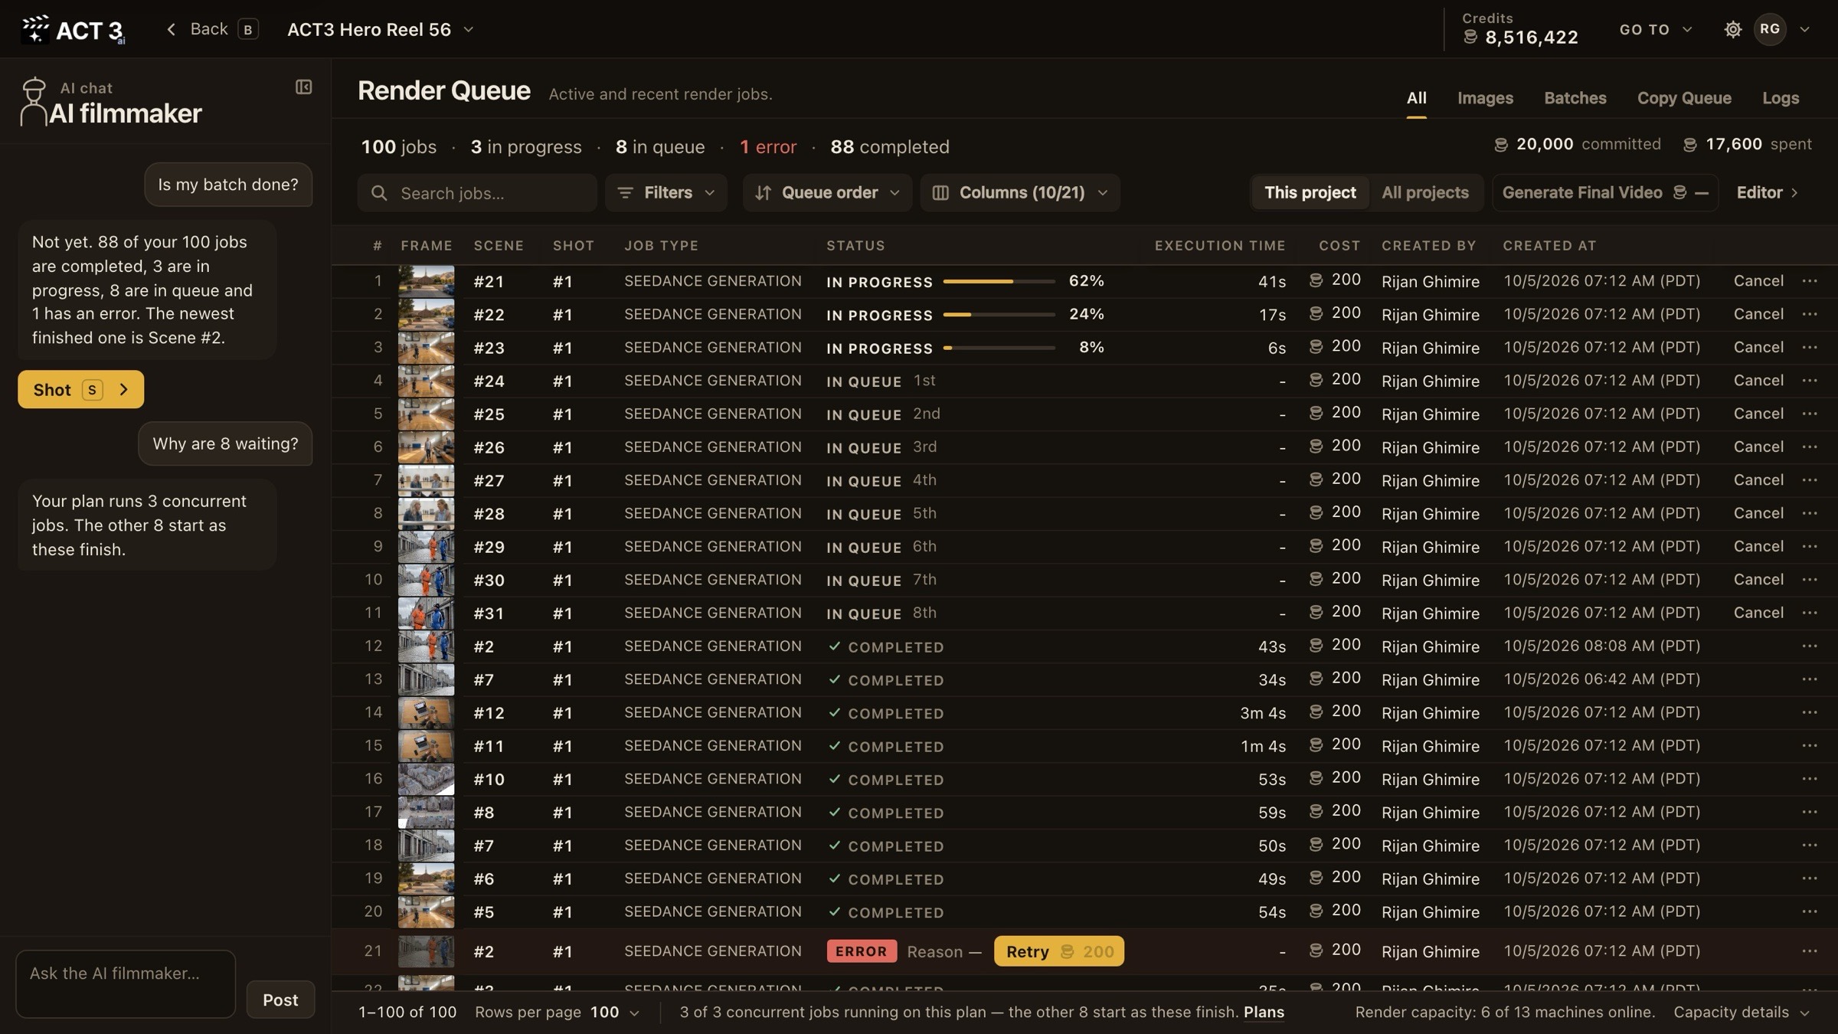The height and width of the screenshot is (1034, 1838).
Task: Click the 62% progress bar of Scene #21
Action: pyautogui.click(x=999, y=282)
